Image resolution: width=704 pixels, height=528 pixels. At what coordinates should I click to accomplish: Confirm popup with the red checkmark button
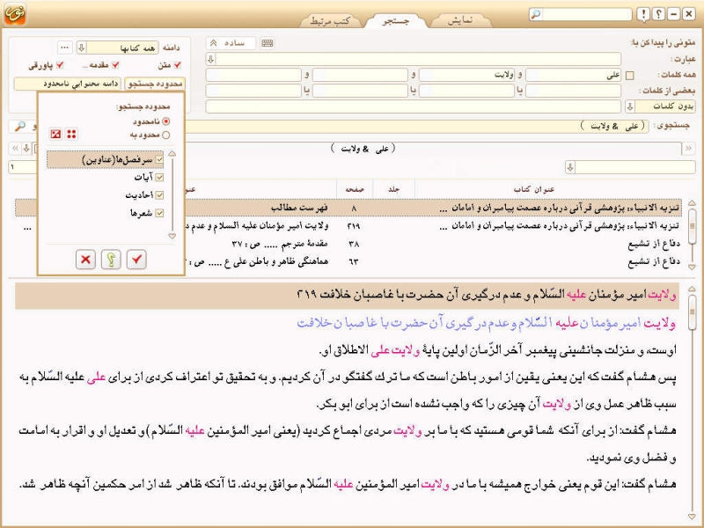tap(136, 260)
